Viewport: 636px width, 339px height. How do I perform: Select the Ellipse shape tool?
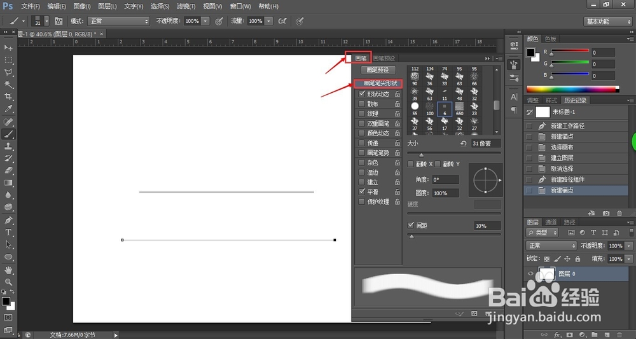8,257
